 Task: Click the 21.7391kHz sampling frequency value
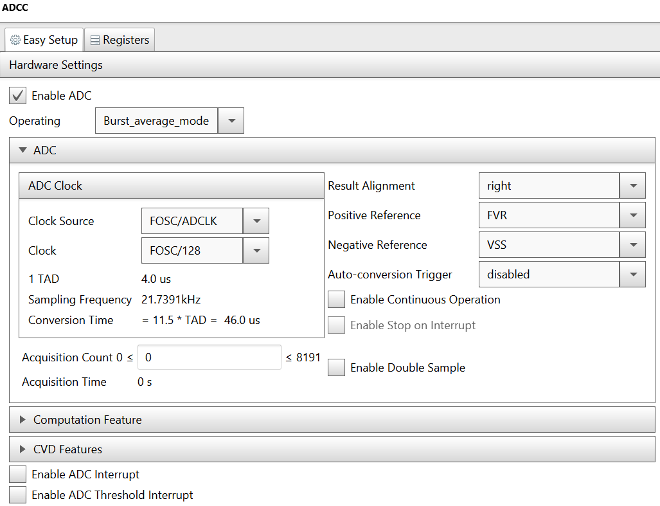171,300
